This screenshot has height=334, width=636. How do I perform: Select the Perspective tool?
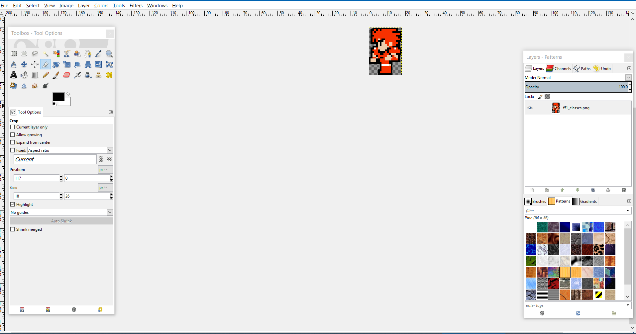coord(88,64)
